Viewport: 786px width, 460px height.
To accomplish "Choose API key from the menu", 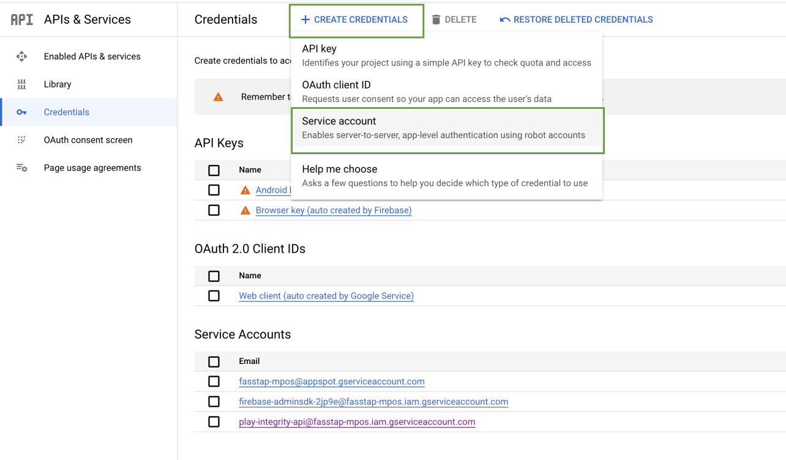I will [447, 55].
